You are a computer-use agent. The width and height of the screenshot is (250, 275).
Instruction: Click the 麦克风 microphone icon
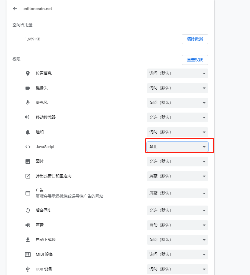[28, 102]
